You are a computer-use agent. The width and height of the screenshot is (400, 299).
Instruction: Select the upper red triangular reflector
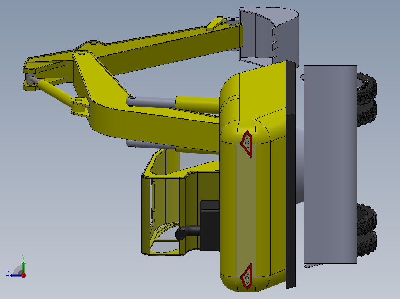(246, 144)
